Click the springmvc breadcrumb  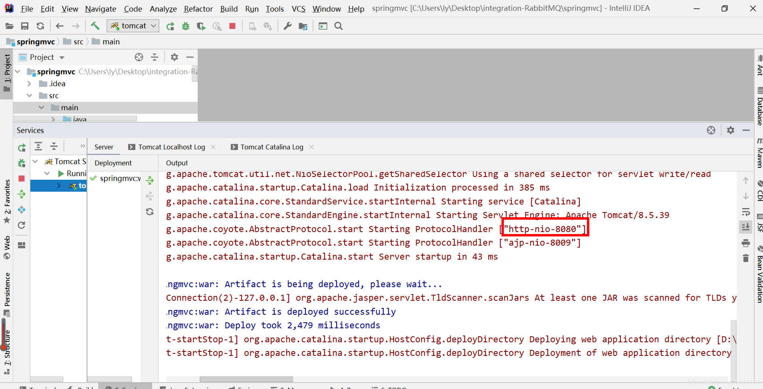[31, 42]
